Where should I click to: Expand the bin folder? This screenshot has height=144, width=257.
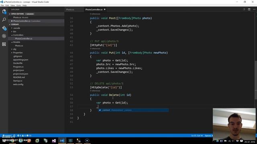click(14, 32)
